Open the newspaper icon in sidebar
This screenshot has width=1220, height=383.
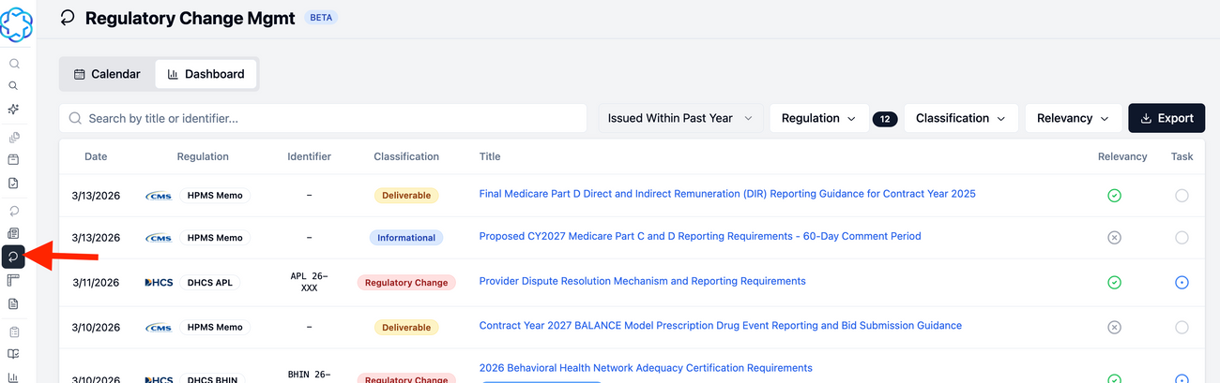tap(14, 233)
